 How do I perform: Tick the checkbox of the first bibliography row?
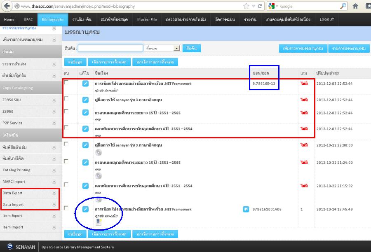click(66, 82)
